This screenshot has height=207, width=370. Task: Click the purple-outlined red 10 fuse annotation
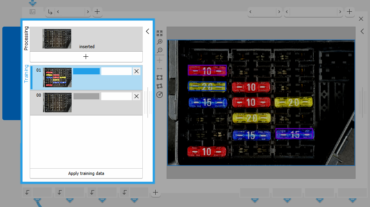[x=207, y=70]
